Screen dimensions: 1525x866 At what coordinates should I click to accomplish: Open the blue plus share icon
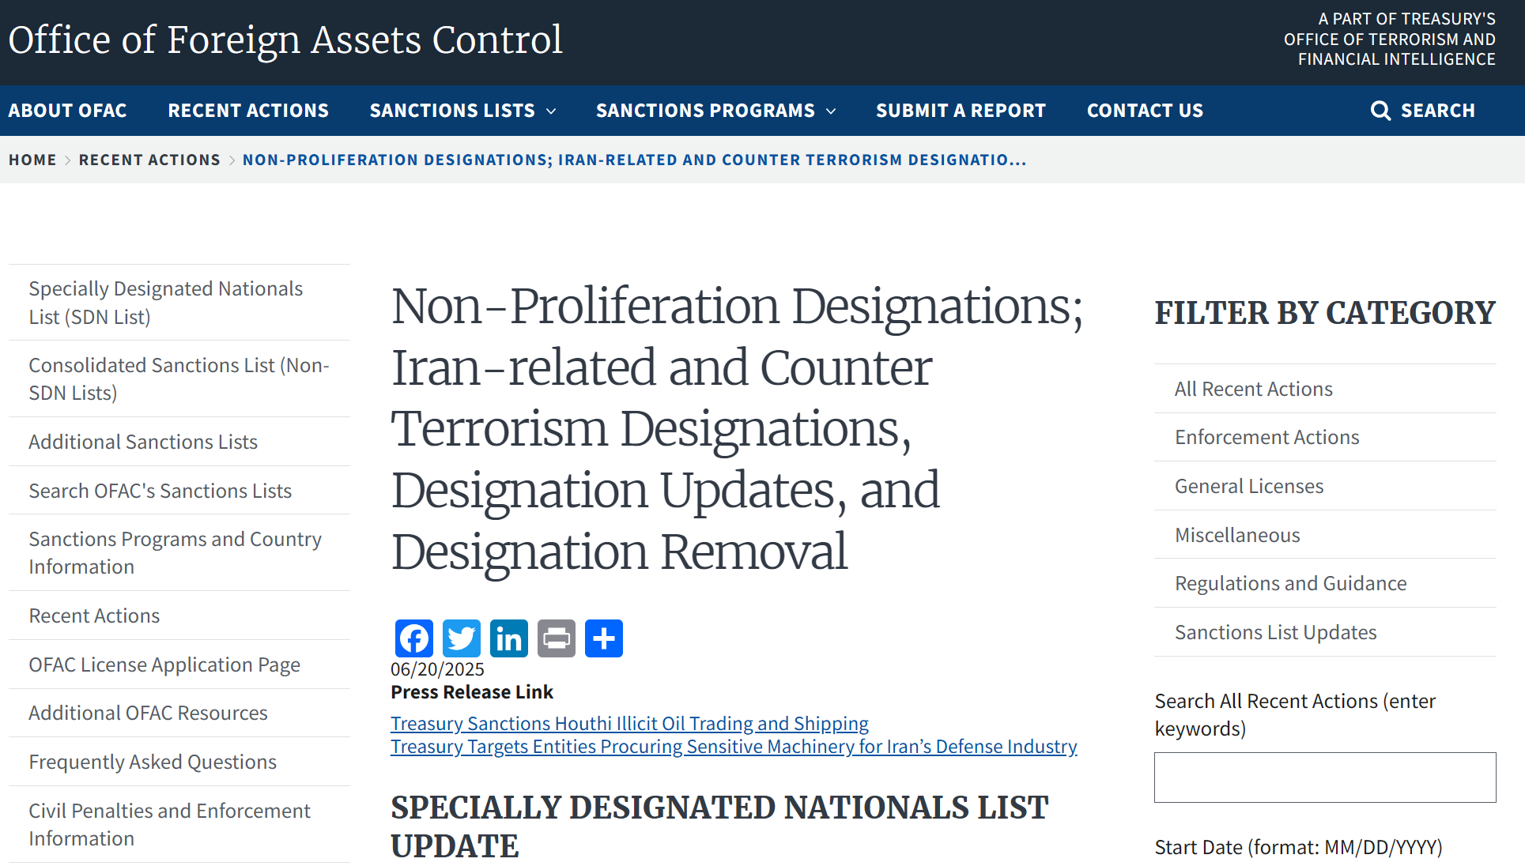pyautogui.click(x=603, y=638)
